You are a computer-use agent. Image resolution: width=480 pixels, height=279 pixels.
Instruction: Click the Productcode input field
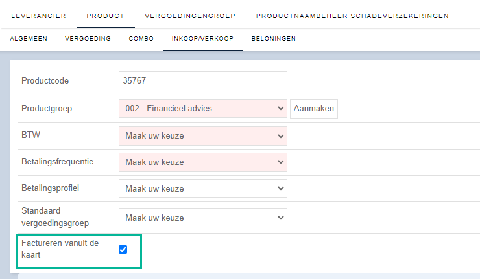203,81
